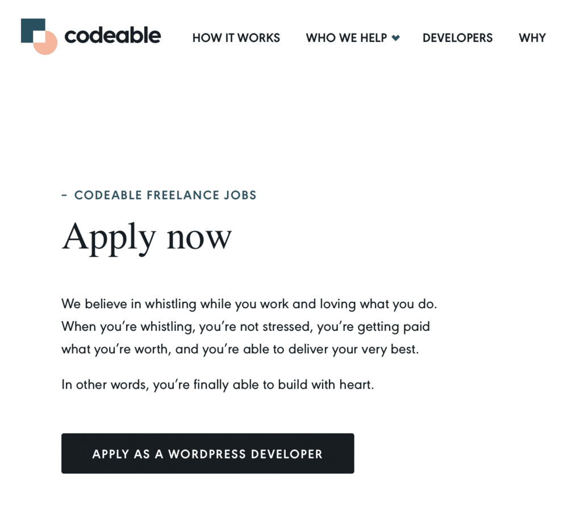The width and height of the screenshot is (568, 518).
Task: Click the paragraph about building with heart
Action: tap(216, 385)
